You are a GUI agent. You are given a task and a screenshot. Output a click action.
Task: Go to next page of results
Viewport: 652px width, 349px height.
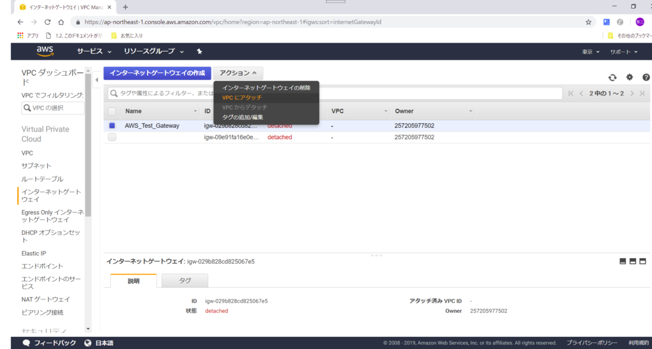(632, 93)
